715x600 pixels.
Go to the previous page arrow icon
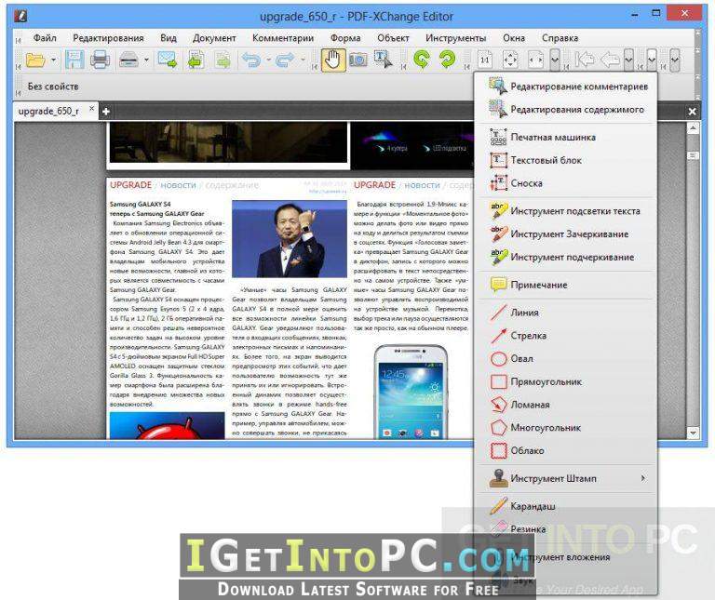pyautogui.click(x=610, y=60)
